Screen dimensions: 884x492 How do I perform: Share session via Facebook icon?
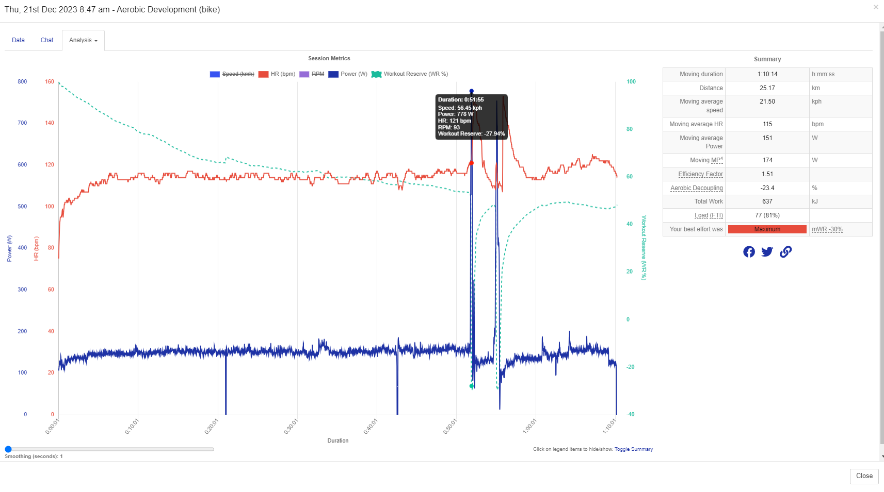point(749,251)
